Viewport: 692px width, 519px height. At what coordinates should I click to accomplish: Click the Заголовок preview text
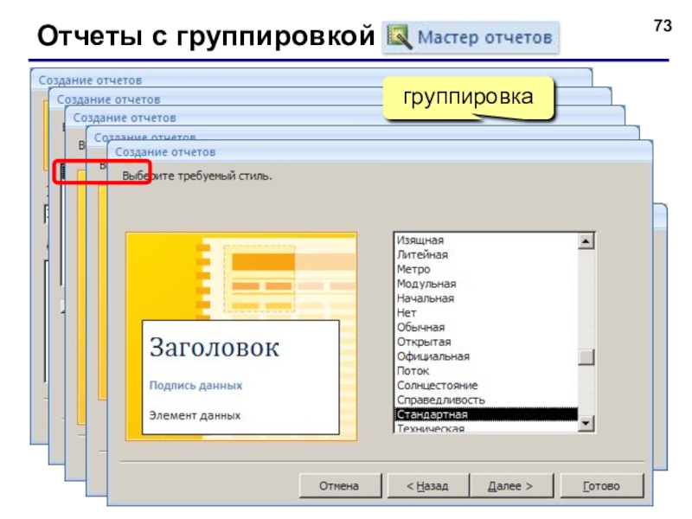(214, 348)
